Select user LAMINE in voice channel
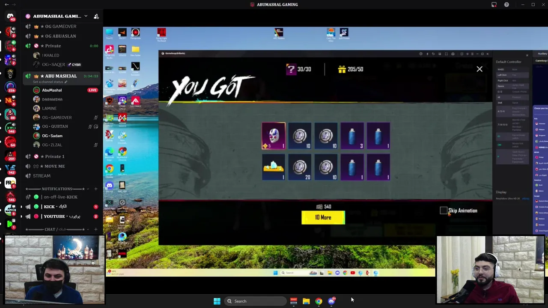This screenshot has width=548, height=308. (x=49, y=109)
